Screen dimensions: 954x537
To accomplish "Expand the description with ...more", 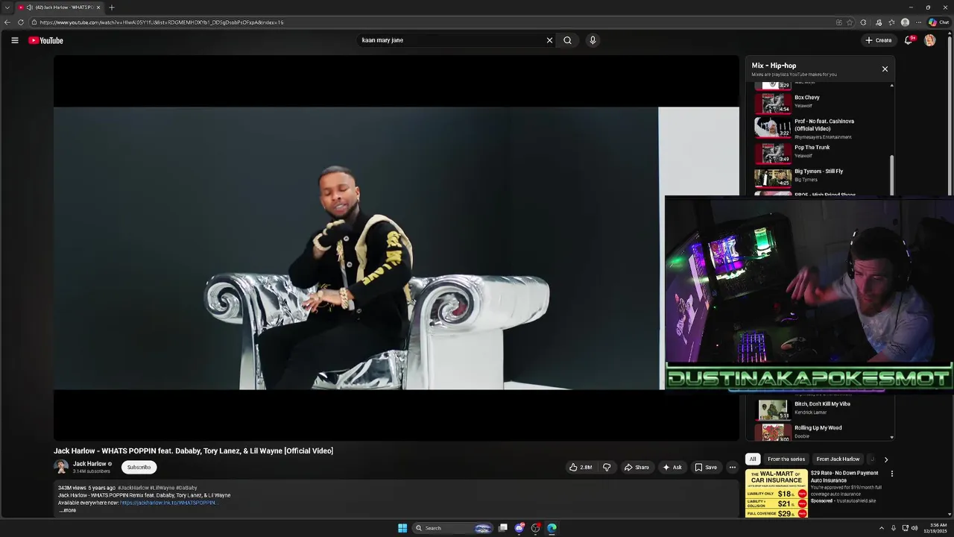I will click(68, 510).
